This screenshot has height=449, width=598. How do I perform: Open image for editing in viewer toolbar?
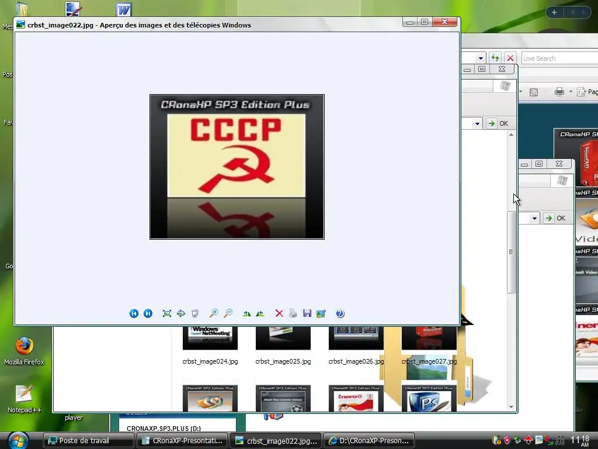pos(321,313)
